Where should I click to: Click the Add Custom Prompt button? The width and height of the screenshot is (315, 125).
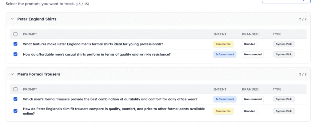click(x=286, y=2)
